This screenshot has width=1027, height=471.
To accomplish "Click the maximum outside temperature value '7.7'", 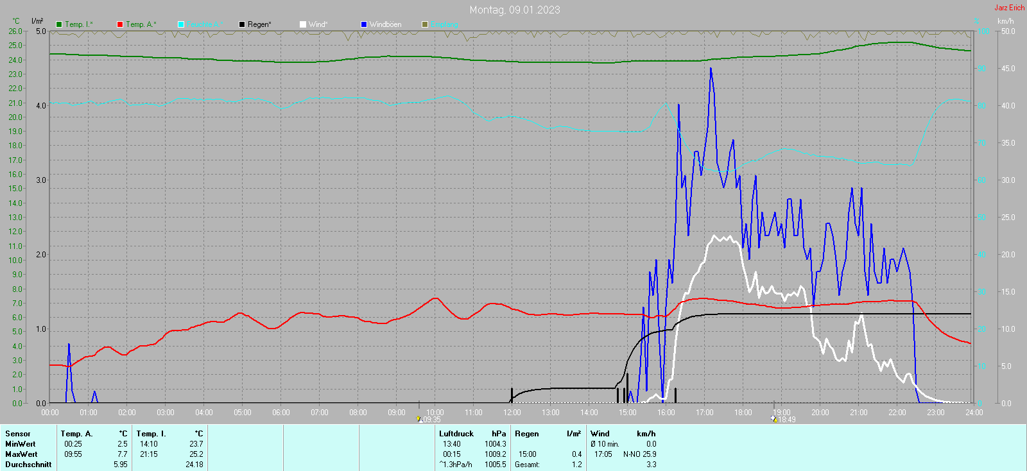I will pos(122,454).
